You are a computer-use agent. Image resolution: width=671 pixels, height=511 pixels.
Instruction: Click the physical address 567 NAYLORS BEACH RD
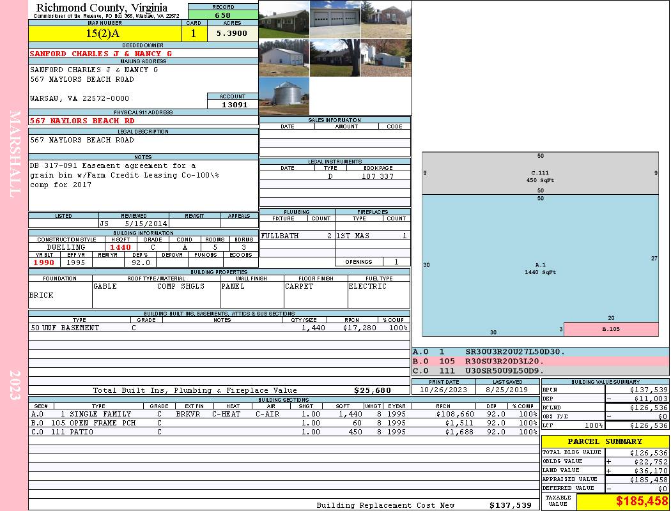82,121
